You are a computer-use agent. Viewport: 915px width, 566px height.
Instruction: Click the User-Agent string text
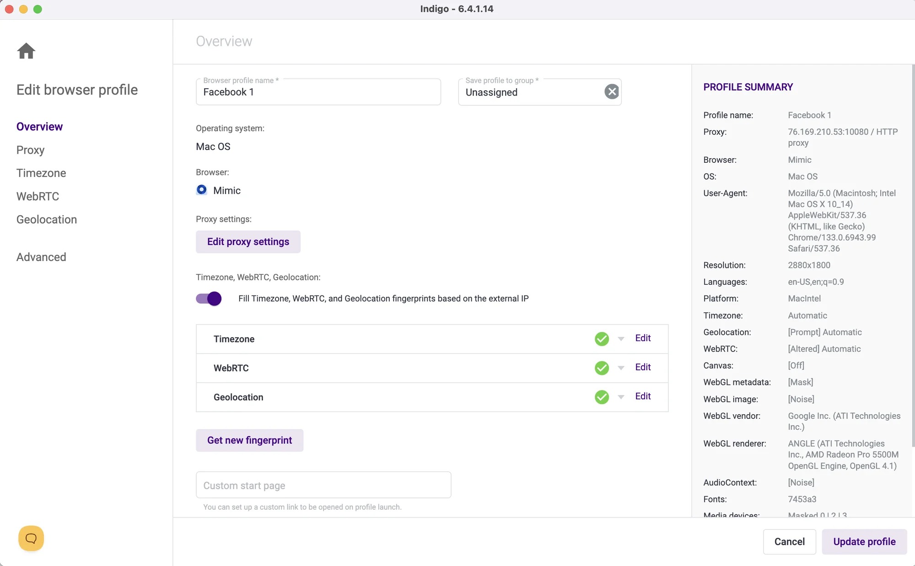[x=842, y=221]
